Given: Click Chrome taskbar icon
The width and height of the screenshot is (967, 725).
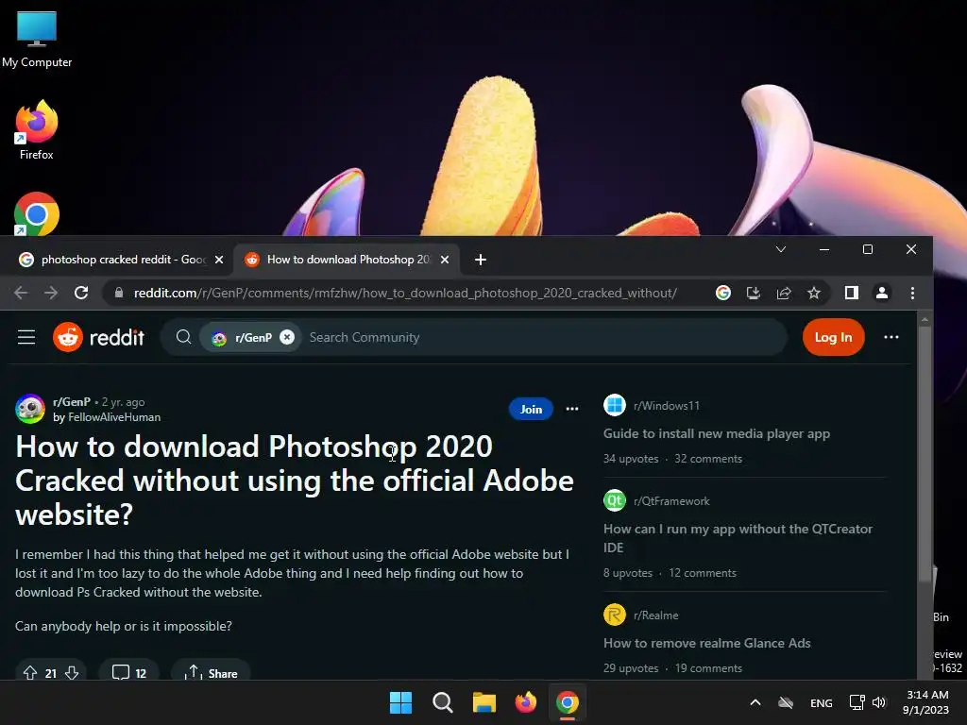Looking at the screenshot, I should pos(568,702).
